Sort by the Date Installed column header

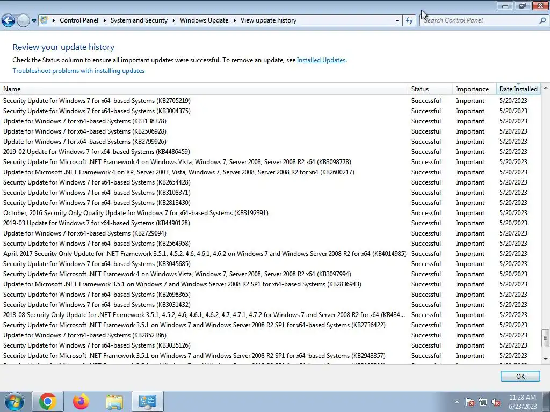pos(518,89)
